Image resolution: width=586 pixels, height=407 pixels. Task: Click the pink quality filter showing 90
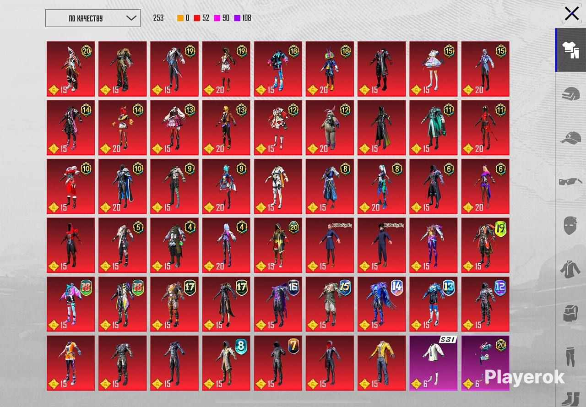pyautogui.click(x=222, y=18)
